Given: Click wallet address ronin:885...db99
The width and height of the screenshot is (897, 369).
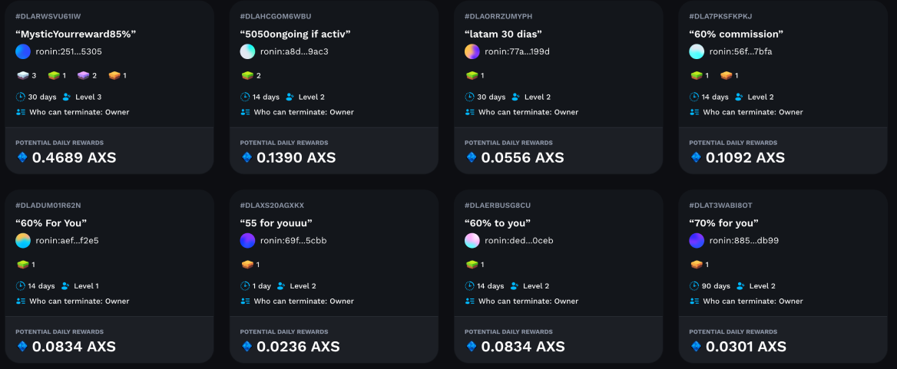Looking at the screenshot, I should pyautogui.click(x=743, y=240).
